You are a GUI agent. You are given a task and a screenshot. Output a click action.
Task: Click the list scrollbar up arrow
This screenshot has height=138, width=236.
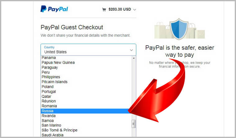click(134, 58)
